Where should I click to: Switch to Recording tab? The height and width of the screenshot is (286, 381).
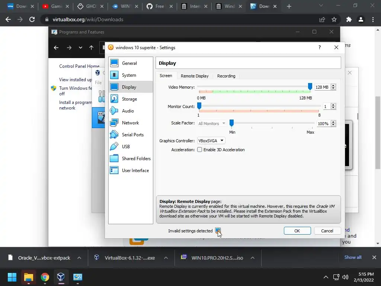coord(226,76)
